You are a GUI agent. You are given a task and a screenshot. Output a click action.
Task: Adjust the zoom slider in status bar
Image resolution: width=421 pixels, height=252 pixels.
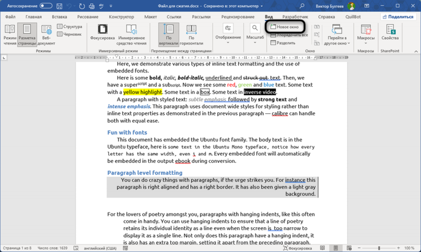[379, 248]
